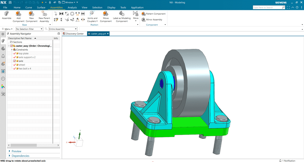This screenshot has width=304, height=162.
Task: Click the Label as Modeling Component icon
Action: [122, 14]
